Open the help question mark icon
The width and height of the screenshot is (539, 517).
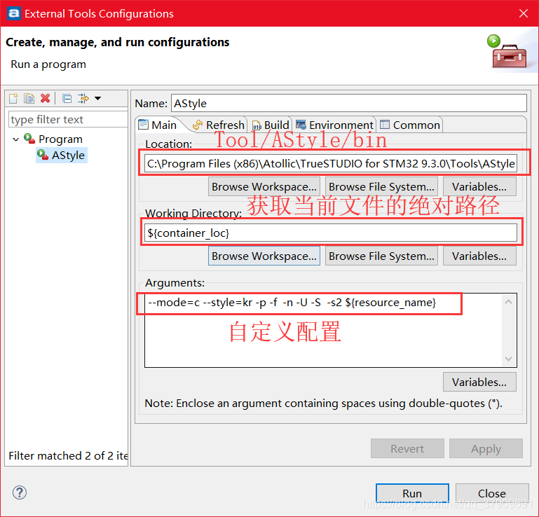click(20, 492)
